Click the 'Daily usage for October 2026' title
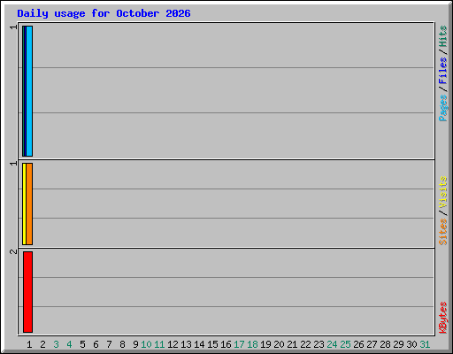453x354 pixels. coord(104,13)
